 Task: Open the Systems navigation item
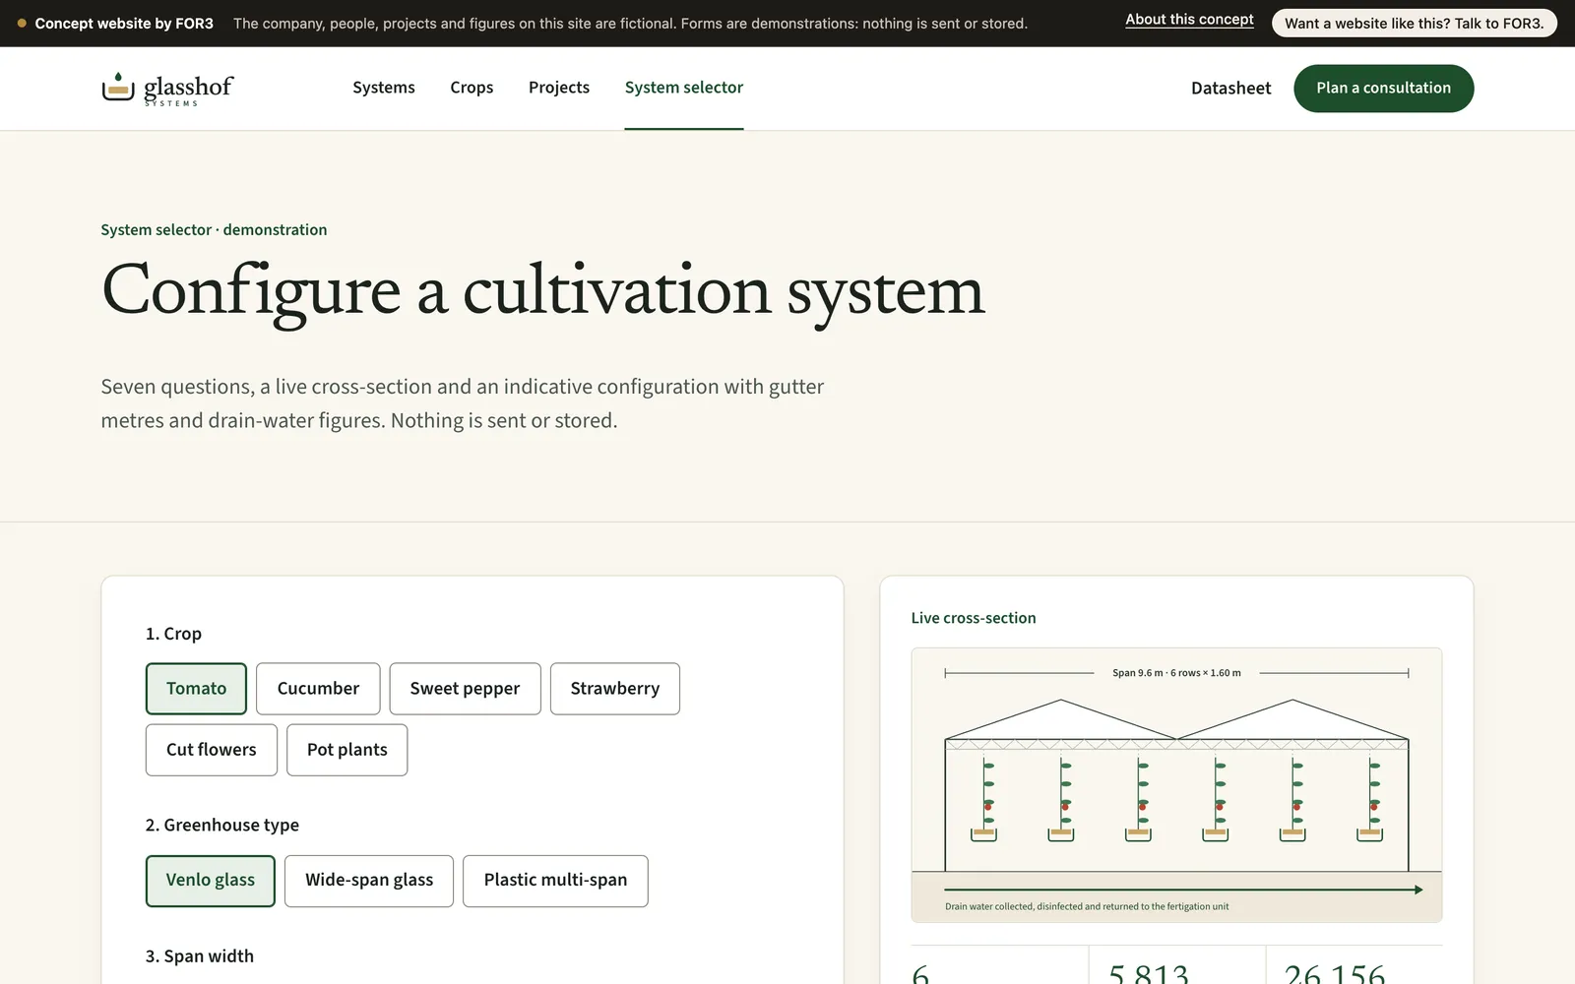384,88
